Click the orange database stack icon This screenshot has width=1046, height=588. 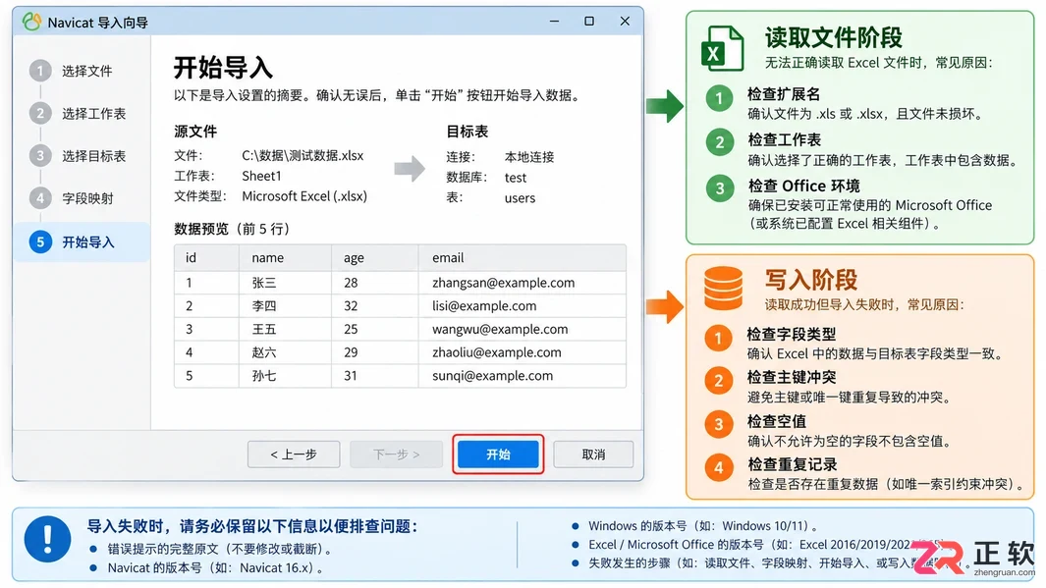[x=723, y=289]
